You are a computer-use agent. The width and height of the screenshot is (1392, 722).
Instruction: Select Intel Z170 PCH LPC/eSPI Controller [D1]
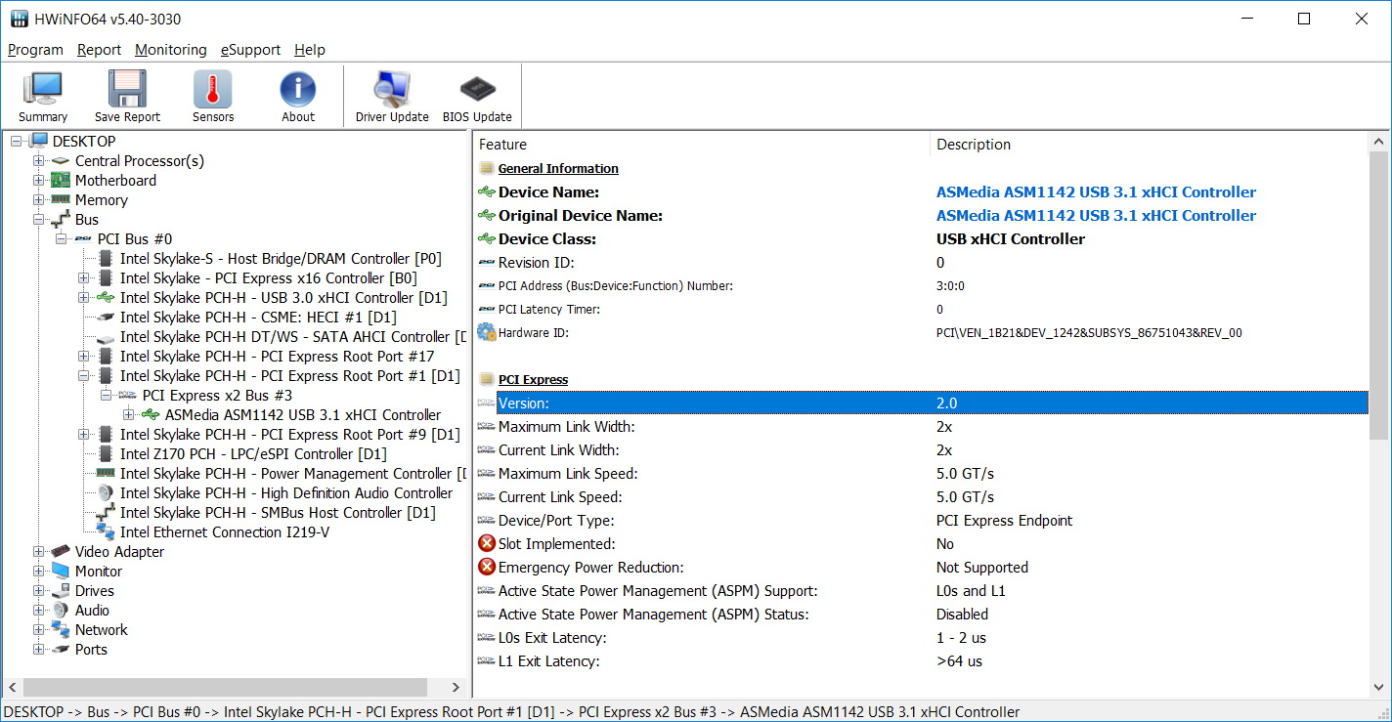tap(253, 454)
